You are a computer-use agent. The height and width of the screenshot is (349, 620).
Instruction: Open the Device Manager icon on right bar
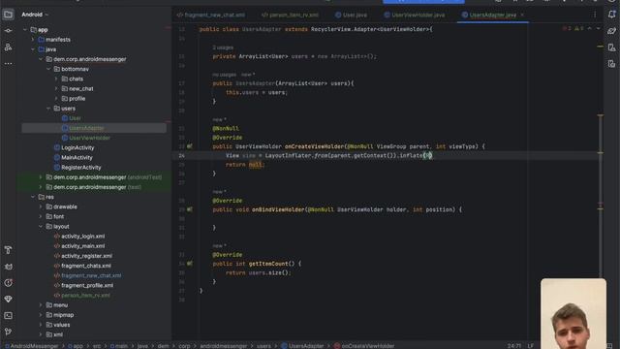point(611,48)
